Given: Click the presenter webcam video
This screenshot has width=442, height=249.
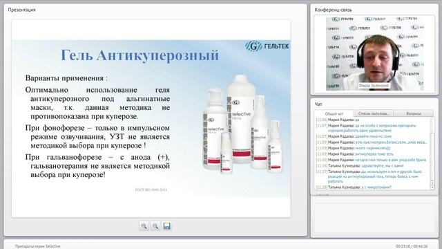Looking at the screenshot, I should [374, 54].
